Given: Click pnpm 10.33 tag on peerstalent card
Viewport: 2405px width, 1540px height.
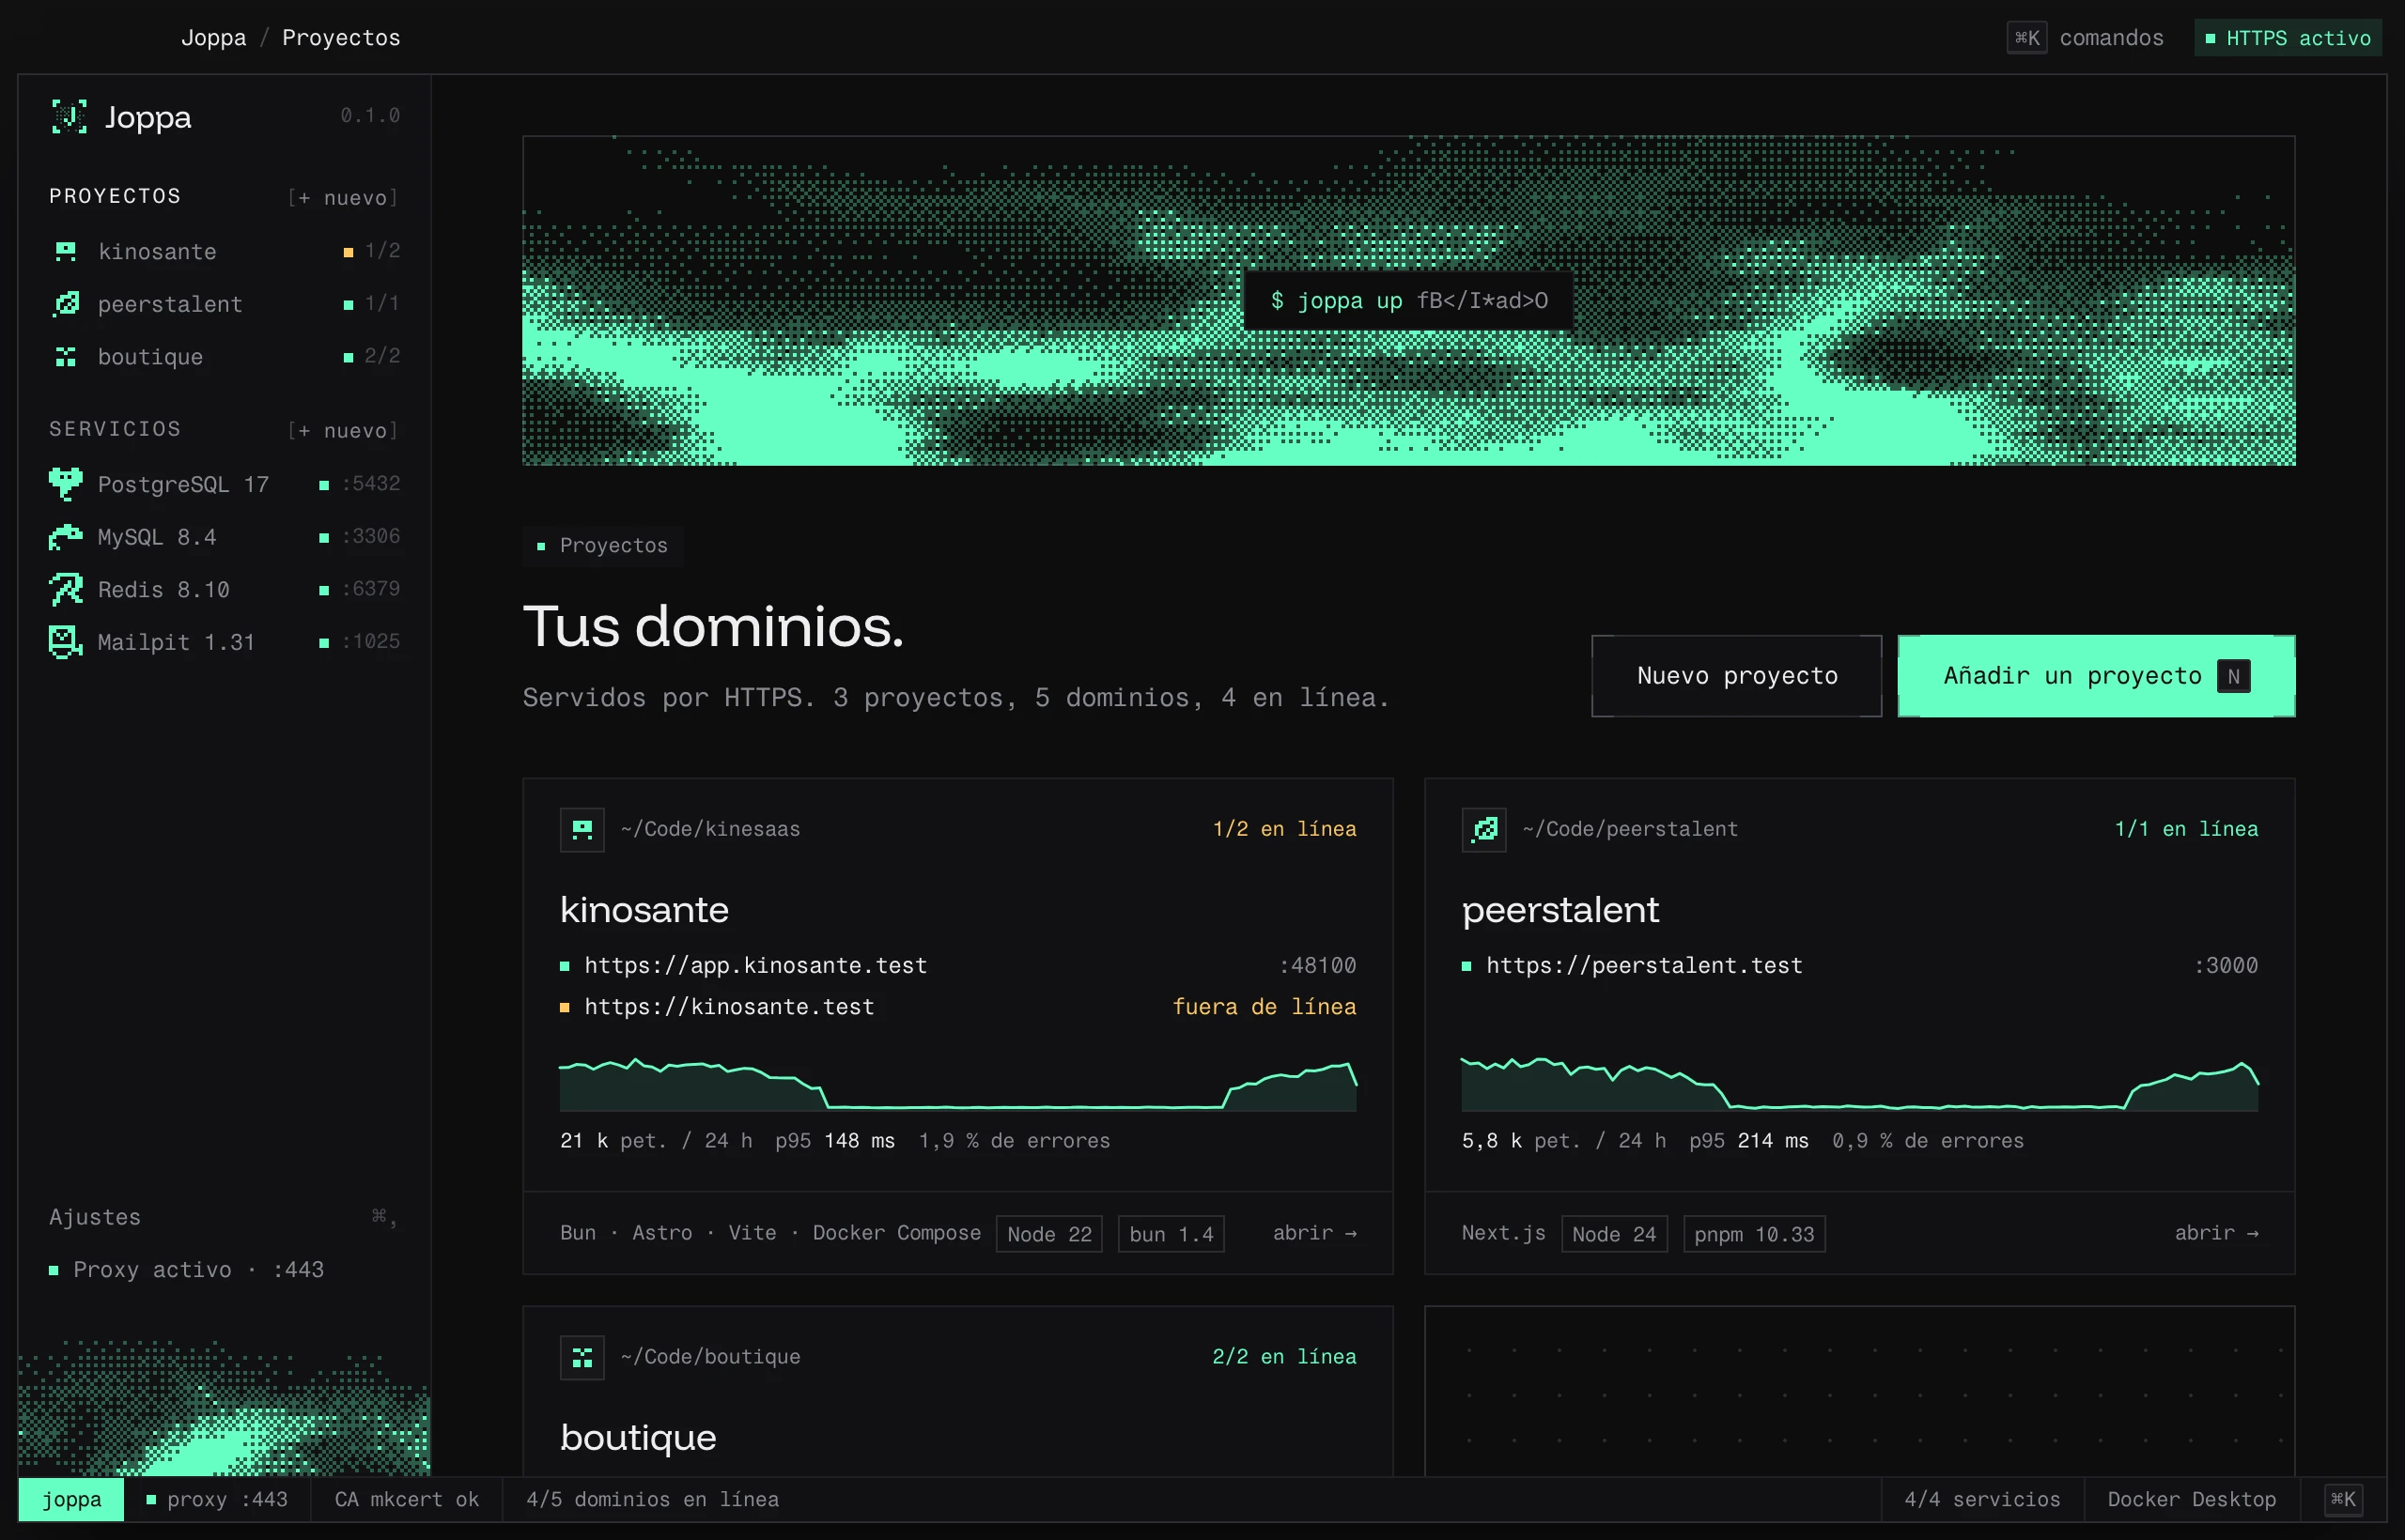Looking at the screenshot, I should pyautogui.click(x=1754, y=1234).
